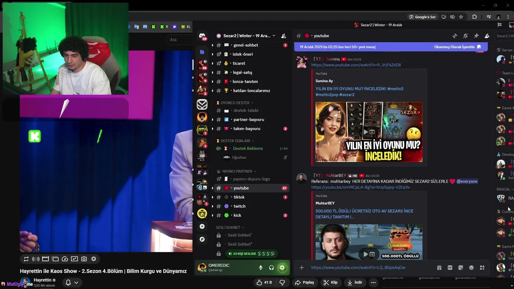
Task: Deafen with headphones icon in user panel
Action: point(271,268)
